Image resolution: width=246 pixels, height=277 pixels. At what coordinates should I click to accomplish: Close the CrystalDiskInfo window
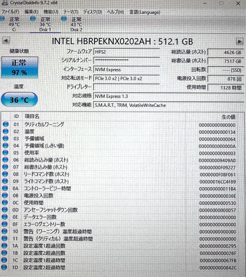pos(238,3)
